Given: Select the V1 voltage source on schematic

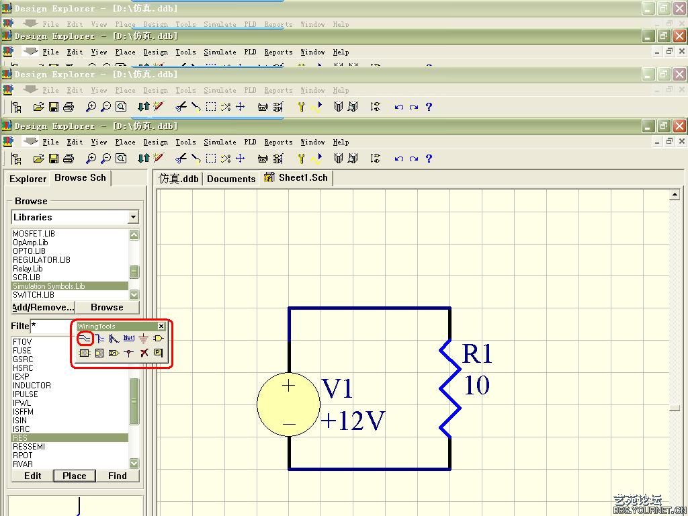Looking at the screenshot, I should point(288,404).
